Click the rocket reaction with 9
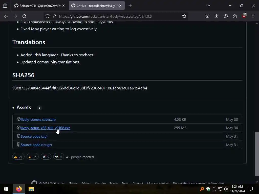259x194 pixels. pyautogui.click(x=46, y=157)
